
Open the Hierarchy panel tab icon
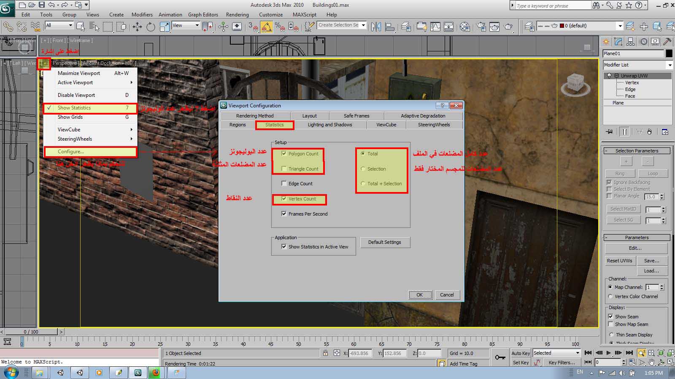[631, 42]
